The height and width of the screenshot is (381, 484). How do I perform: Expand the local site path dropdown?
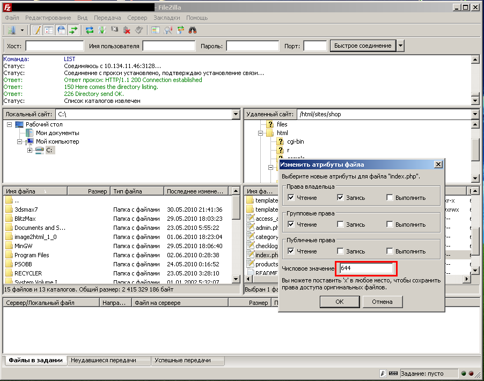[236, 114]
